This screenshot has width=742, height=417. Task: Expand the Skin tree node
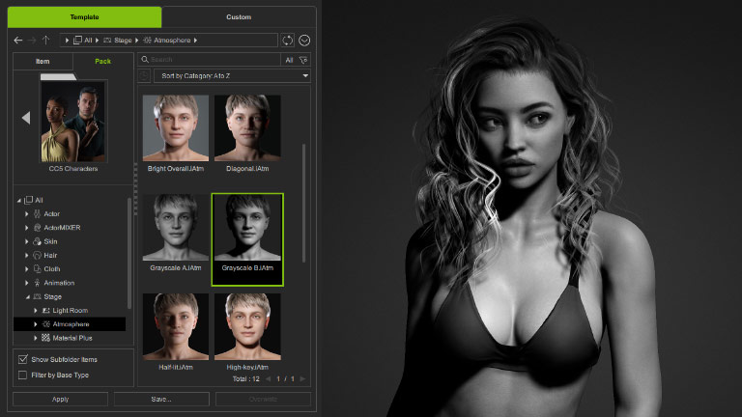26,241
